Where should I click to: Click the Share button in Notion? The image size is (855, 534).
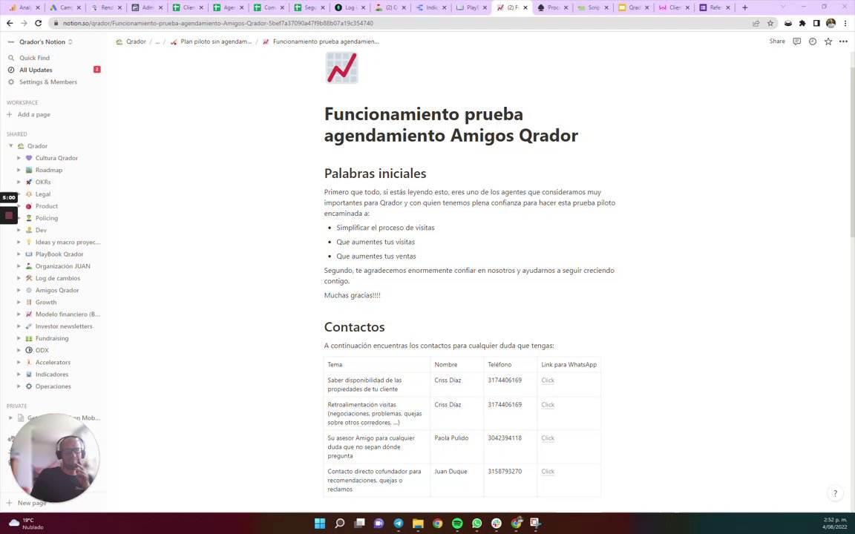777,42
